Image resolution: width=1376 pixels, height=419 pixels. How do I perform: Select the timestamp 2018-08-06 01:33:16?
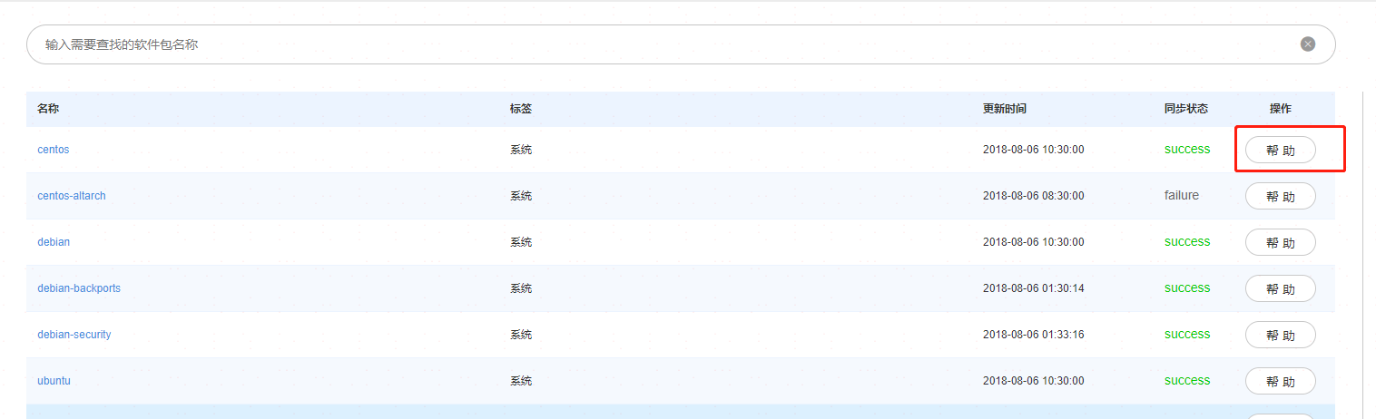click(x=1033, y=335)
